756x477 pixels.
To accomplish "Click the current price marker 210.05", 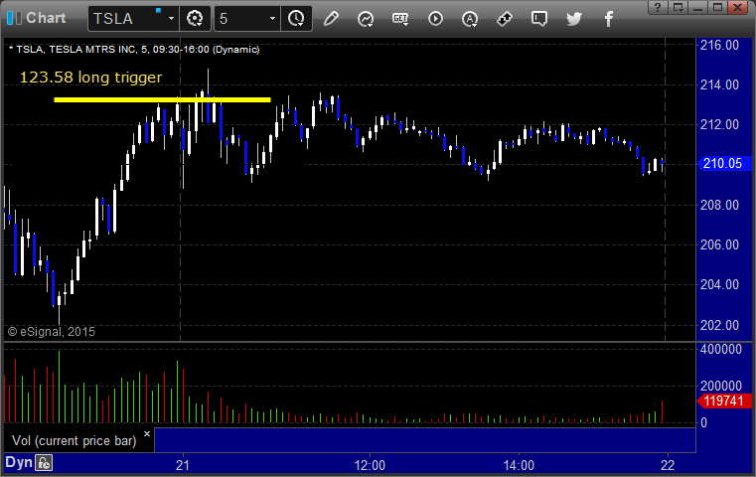I will pos(724,164).
